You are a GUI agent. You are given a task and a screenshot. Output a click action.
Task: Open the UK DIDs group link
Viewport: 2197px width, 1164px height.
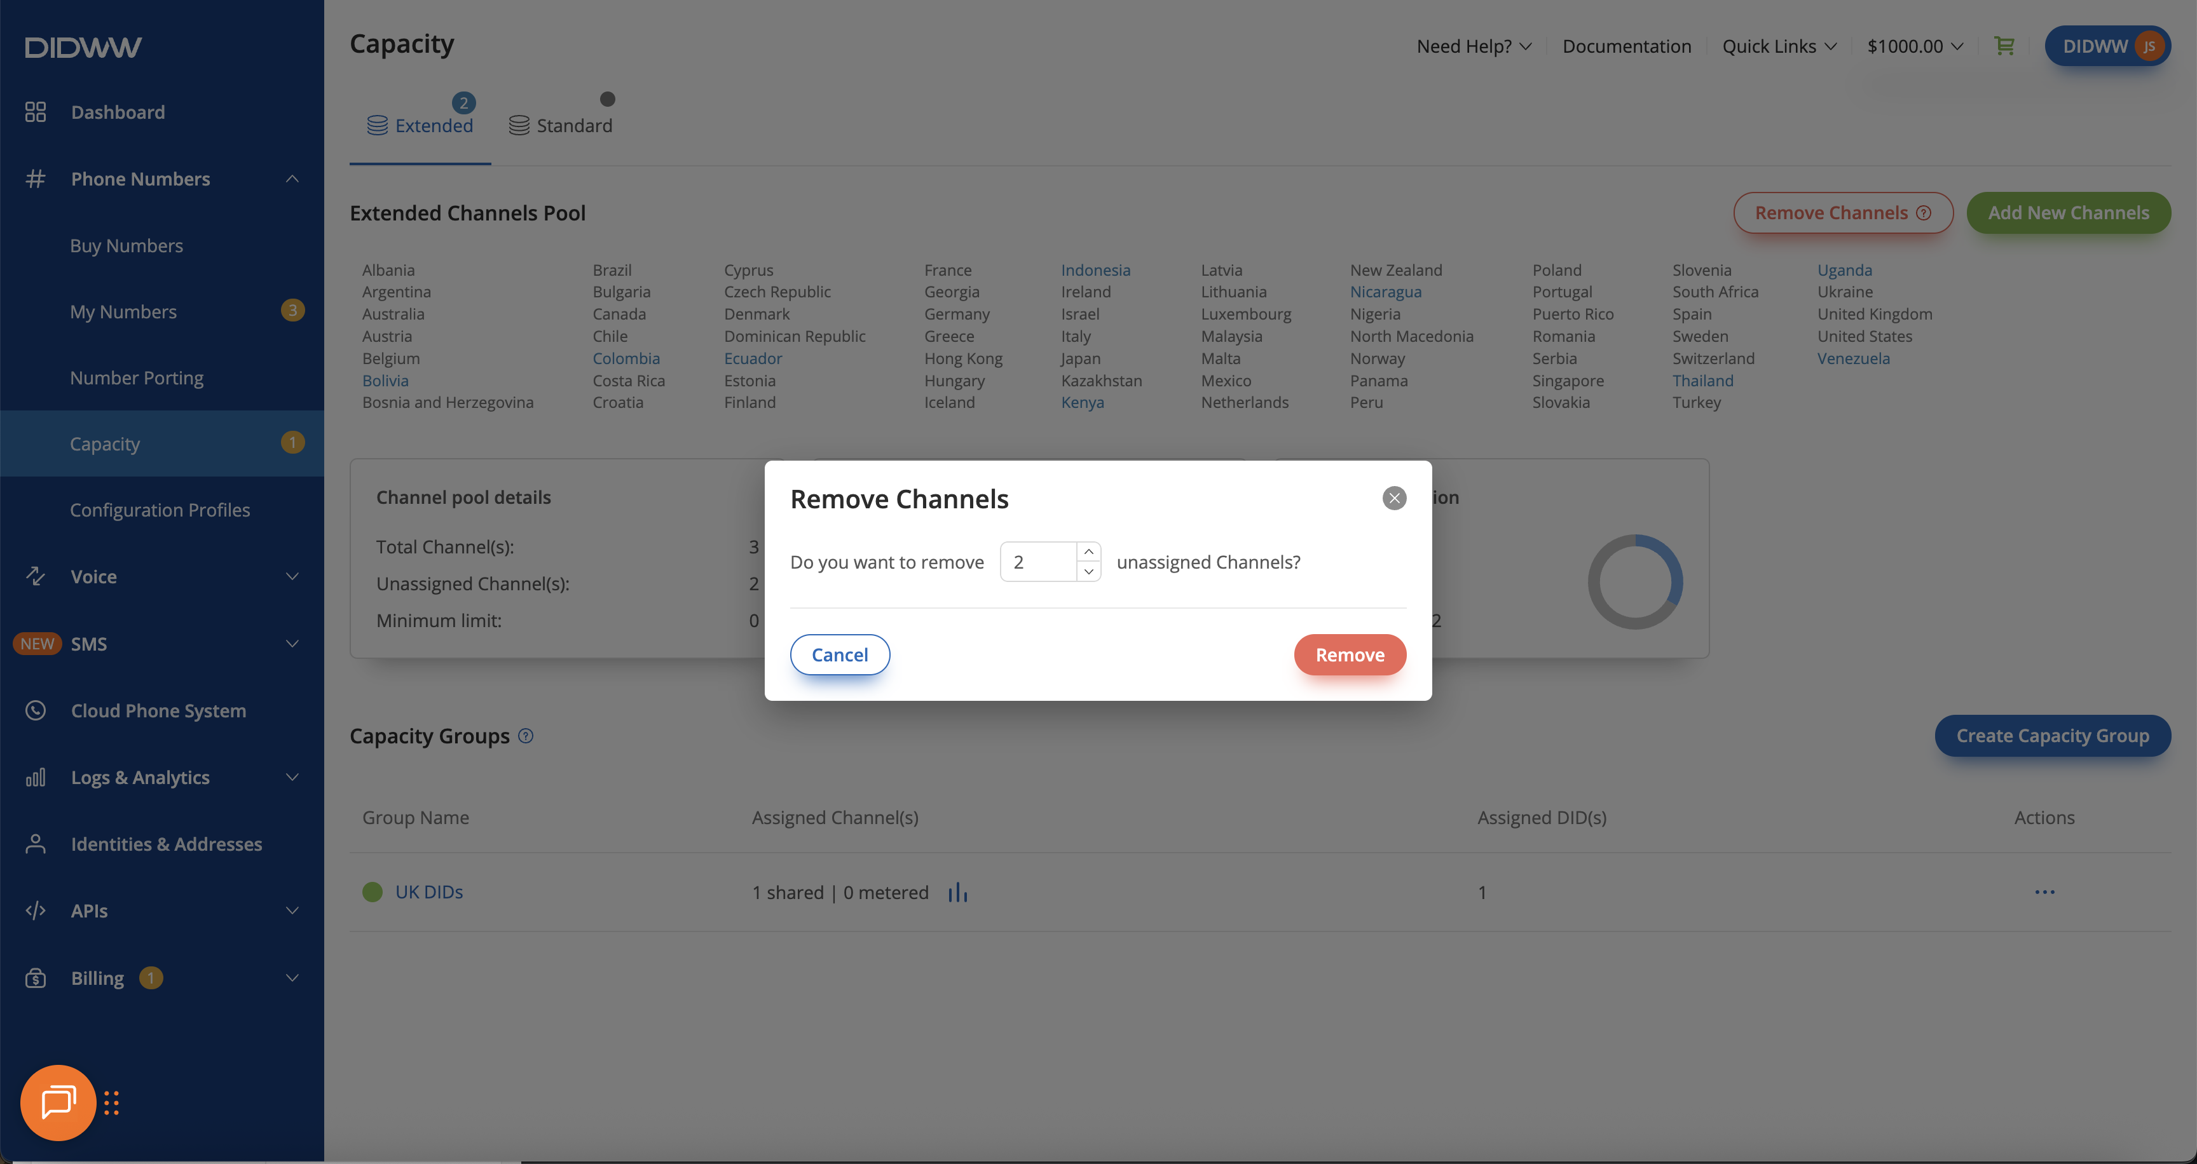429,891
